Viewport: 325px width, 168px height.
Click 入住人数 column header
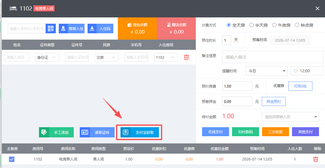click(295, 149)
